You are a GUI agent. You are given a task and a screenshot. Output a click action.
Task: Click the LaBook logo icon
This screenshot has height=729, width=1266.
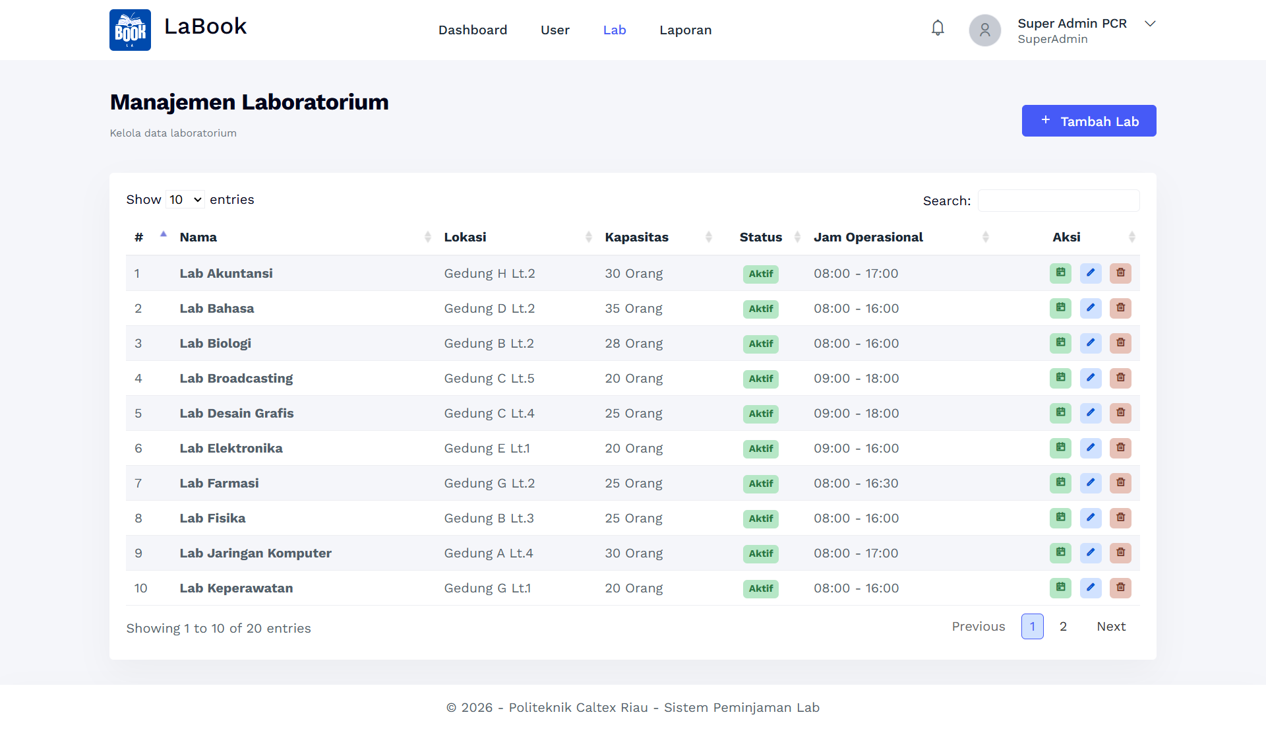click(x=130, y=30)
